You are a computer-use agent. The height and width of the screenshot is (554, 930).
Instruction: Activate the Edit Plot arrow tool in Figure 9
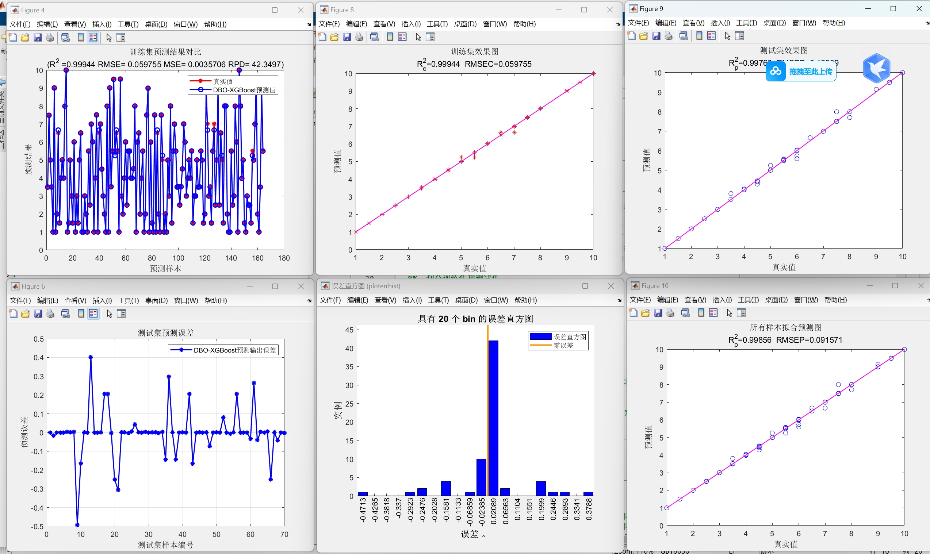(x=727, y=35)
